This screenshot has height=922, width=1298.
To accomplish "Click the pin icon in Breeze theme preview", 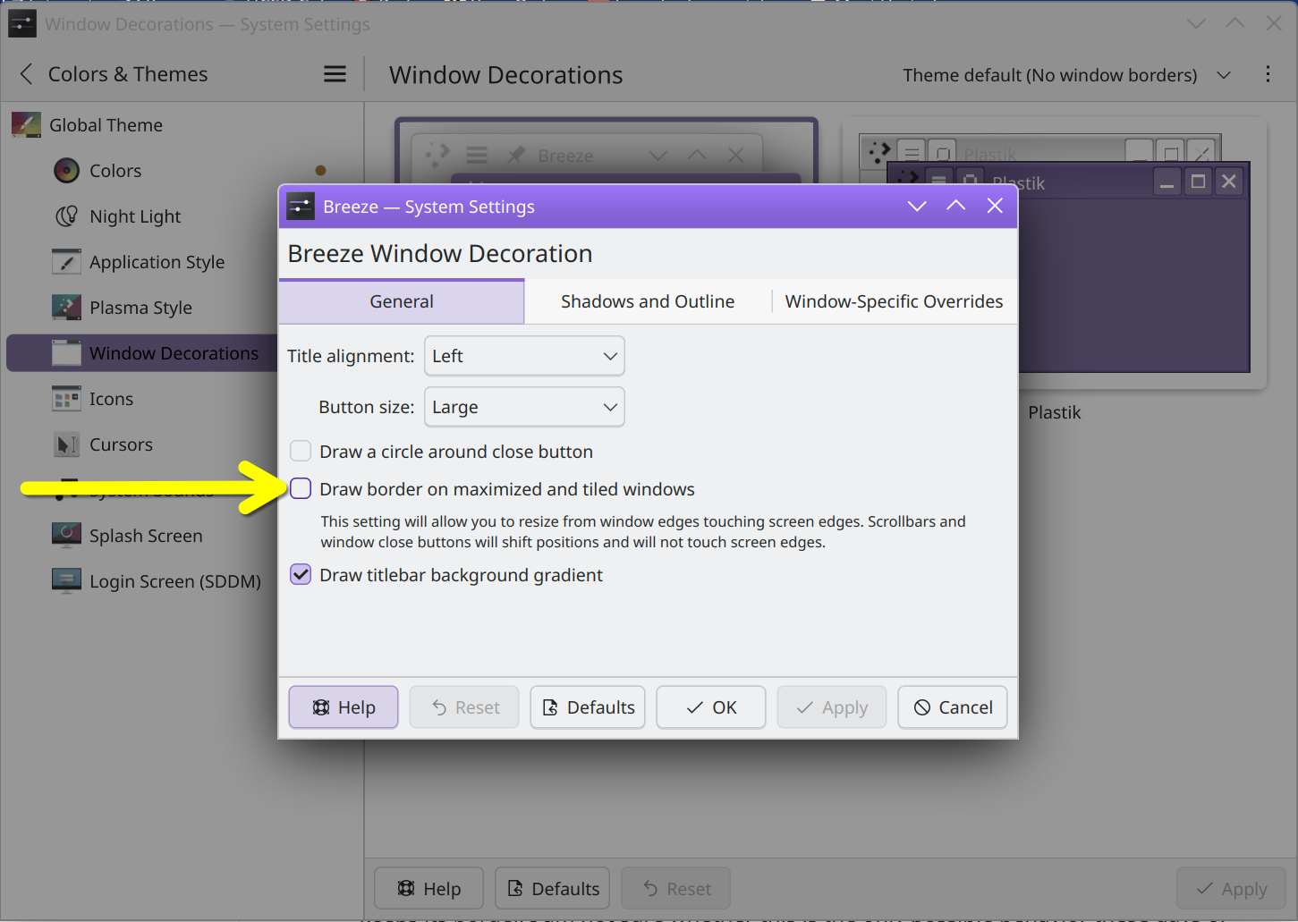I will 516,155.
